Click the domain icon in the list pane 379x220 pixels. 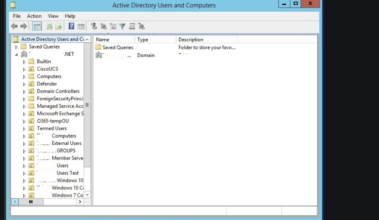pyautogui.click(x=99, y=55)
